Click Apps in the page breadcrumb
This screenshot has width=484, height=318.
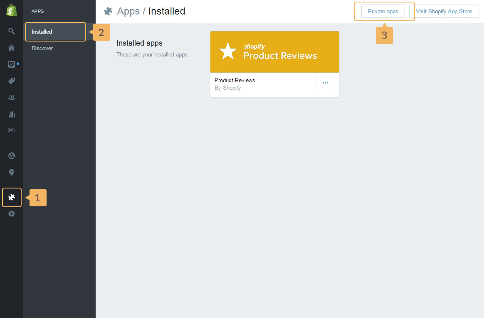tap(128, 11)
